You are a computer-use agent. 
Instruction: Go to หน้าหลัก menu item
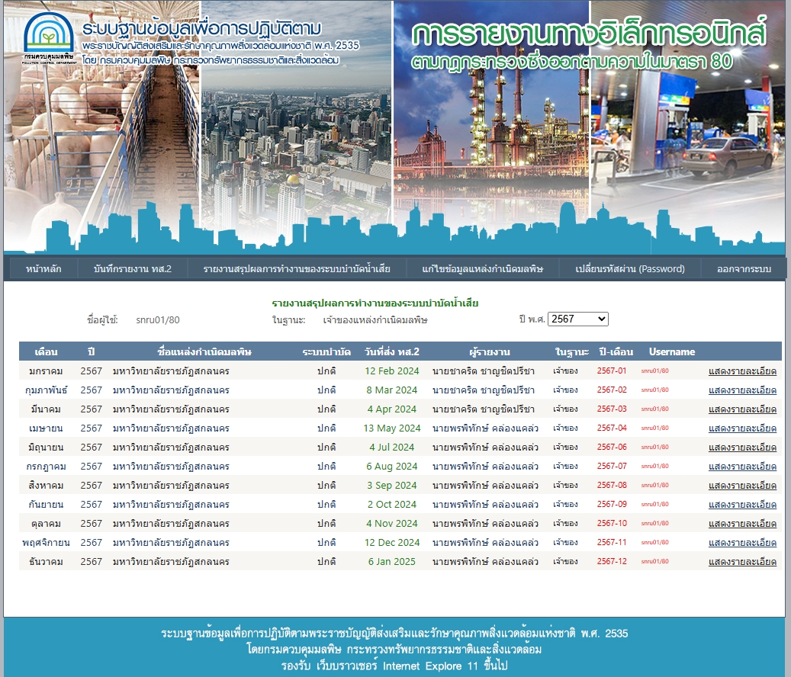[x=43, y=269]
